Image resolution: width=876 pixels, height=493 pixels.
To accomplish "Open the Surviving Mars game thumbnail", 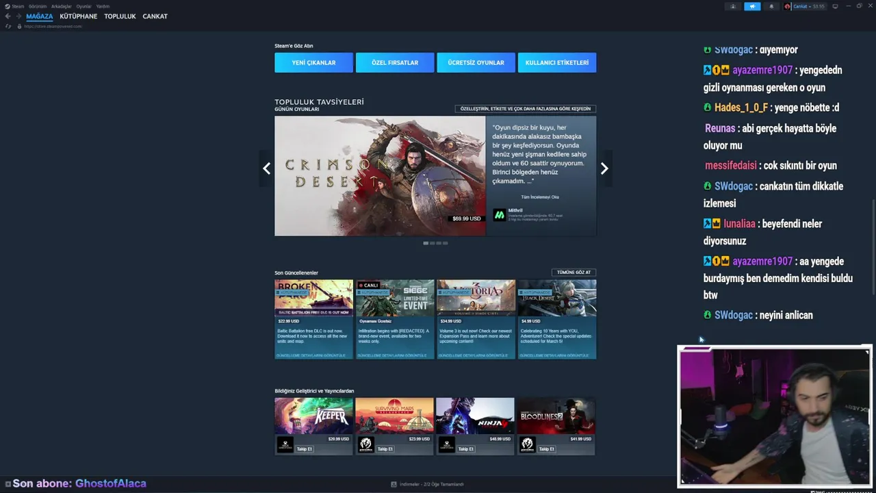I will (x=394, y=416).
